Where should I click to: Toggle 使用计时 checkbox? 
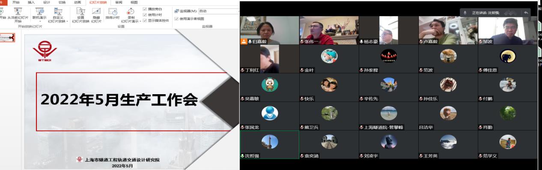pos(145,14)
